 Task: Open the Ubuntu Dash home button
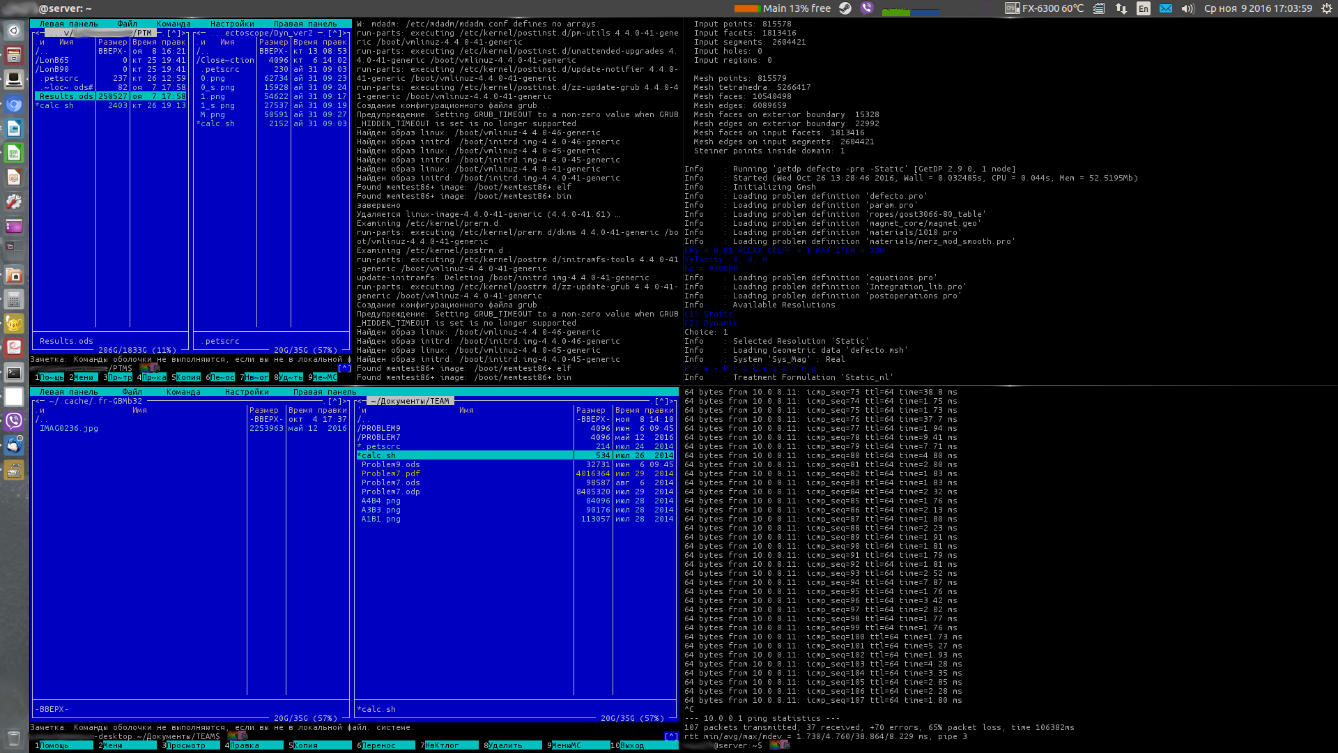tap(13, 31)
